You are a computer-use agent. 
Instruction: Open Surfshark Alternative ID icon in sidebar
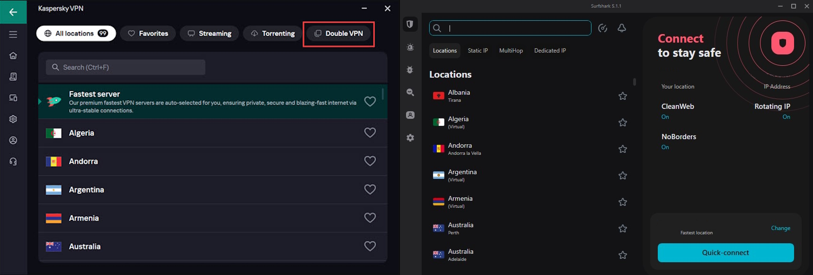point(410,115)
